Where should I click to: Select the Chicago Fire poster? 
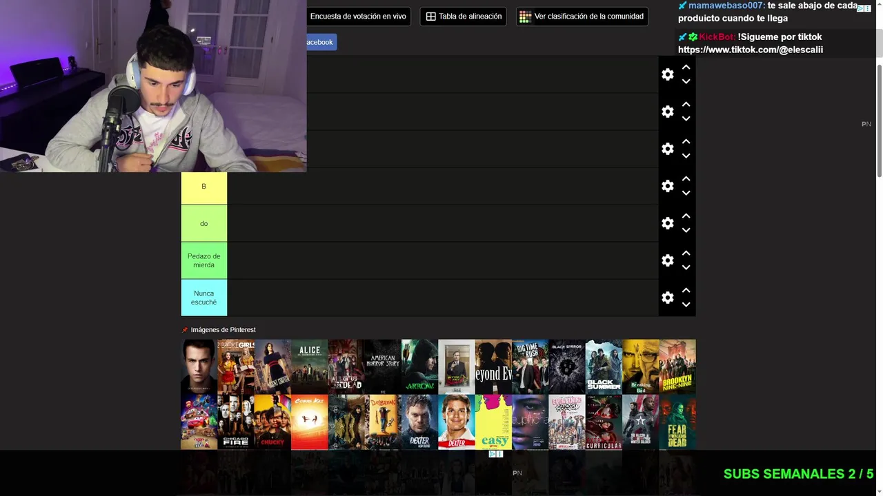click(x=236, y=422)
